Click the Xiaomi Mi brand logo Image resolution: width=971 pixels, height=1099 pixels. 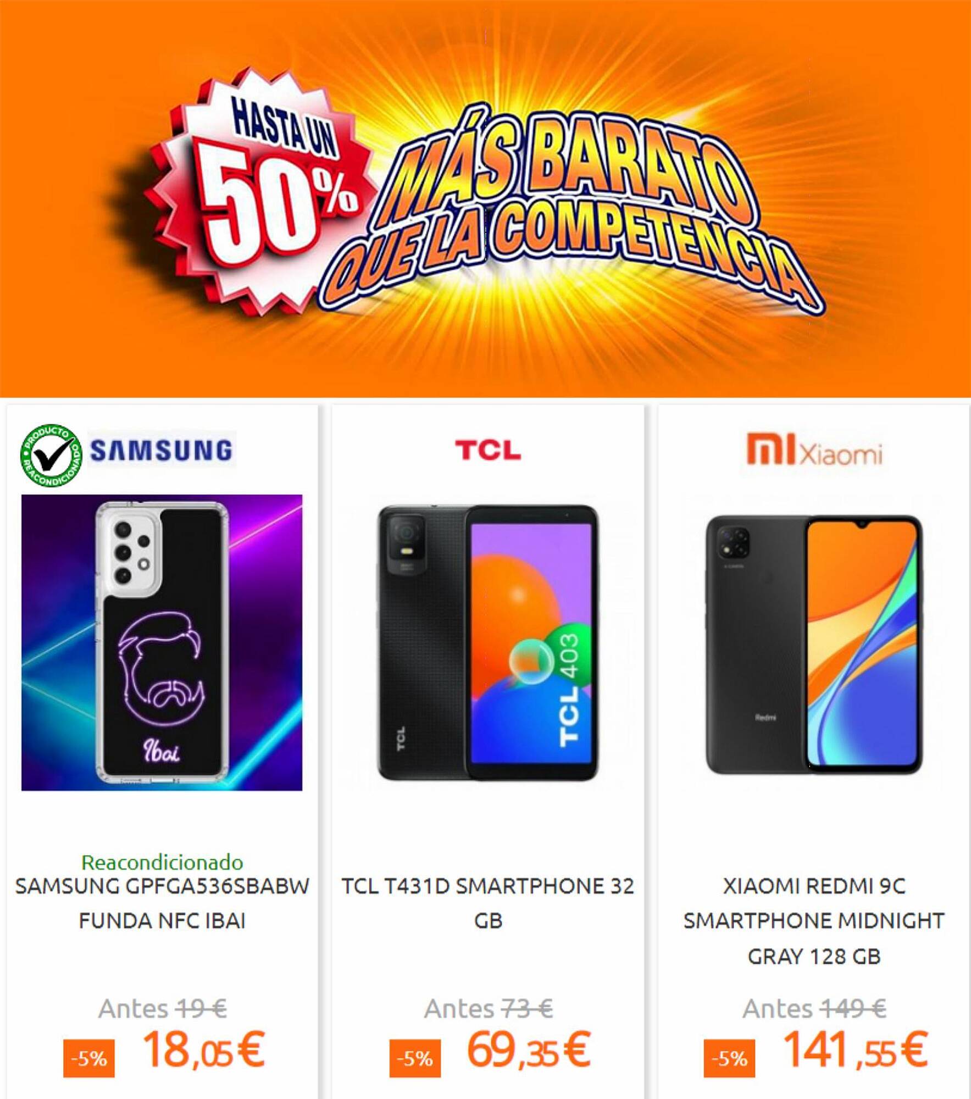[814, 451]
